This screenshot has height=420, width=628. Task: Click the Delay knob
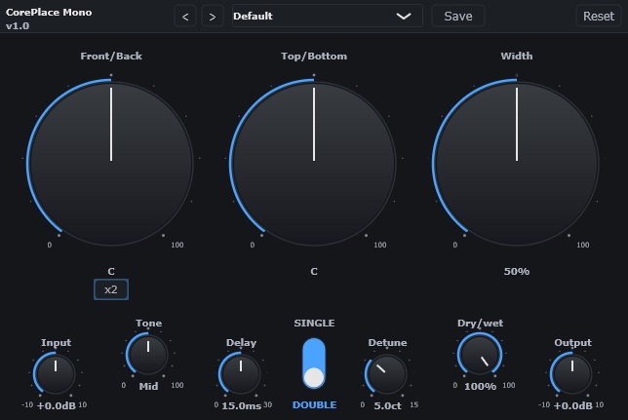pyautogui.click(x=240, y=373)
